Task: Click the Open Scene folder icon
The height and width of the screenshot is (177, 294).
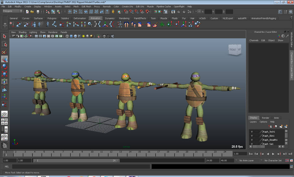Action: pyautogui.click(x=32, y=12)
